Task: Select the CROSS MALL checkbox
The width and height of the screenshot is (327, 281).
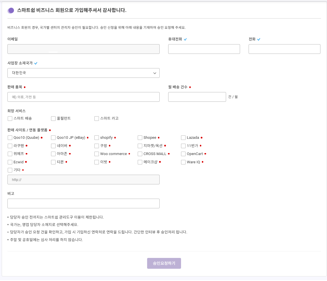Action: click(140, 154)
